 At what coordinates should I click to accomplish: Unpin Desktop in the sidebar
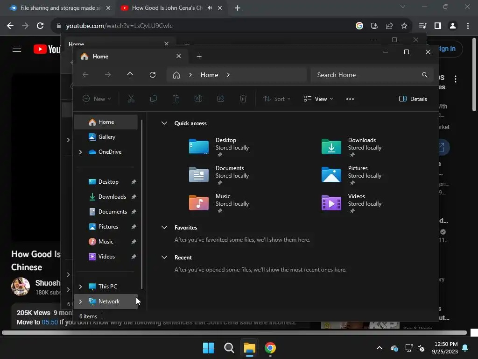134,182
